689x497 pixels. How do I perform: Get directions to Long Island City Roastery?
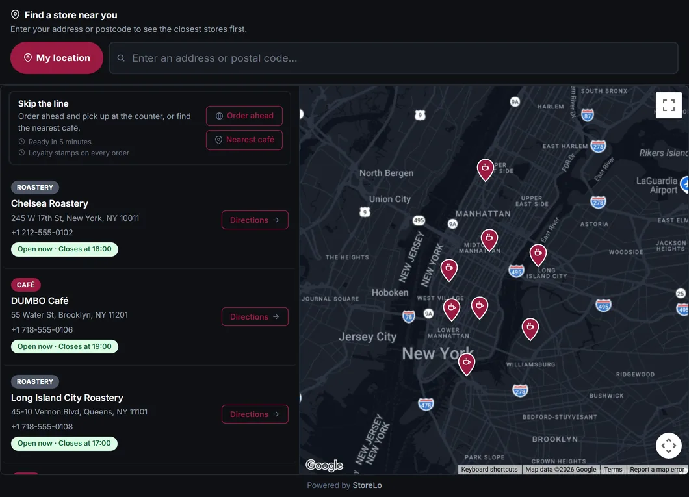coord(255,414)
